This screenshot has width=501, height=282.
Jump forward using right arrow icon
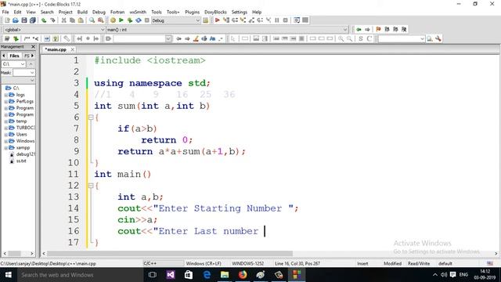[x=367, y=30]
